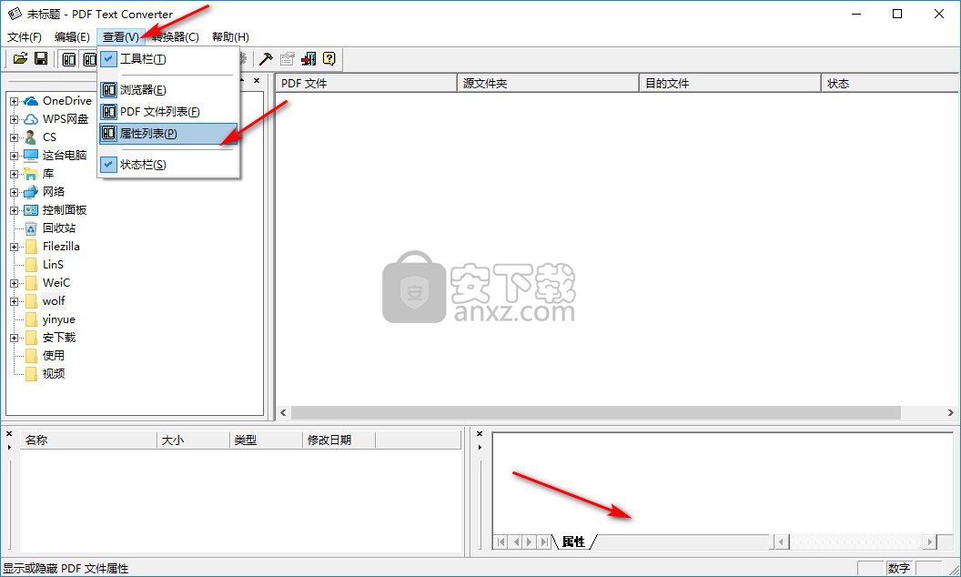Image resolution: width=961 pixels, height=577 pixels.
Task: Sort file list by 名称 column
Action: point(88,440)
